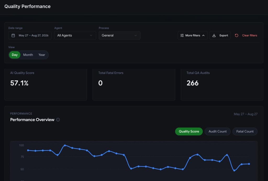Switch chart to Audit Count
Image resolution: width=268 pixels, height=181 pixels.
click(x=217, y=132)
